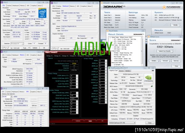
Task: Open the Validation tab in GPU-Z
Action: (x=128, y=71)
